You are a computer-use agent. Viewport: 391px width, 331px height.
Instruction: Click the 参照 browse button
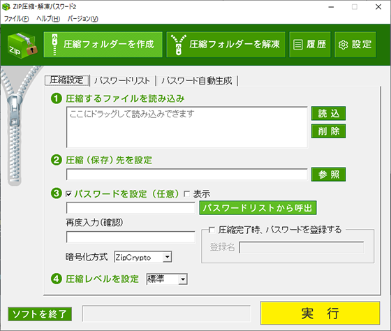(328, 174)
